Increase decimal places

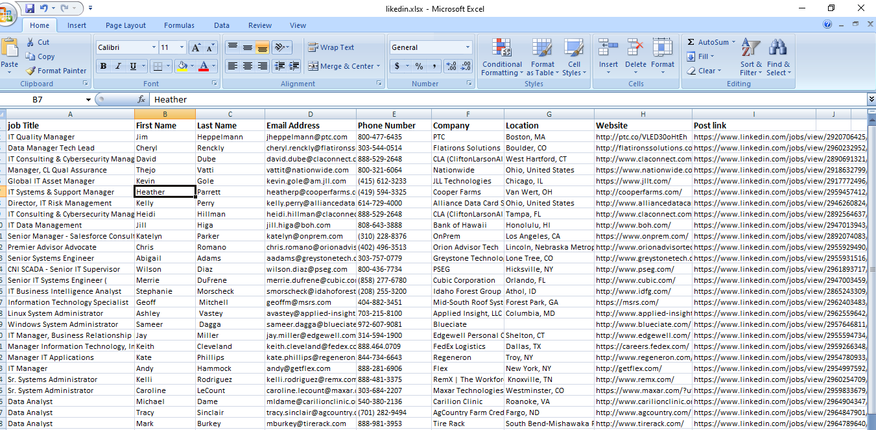[451, 66]
